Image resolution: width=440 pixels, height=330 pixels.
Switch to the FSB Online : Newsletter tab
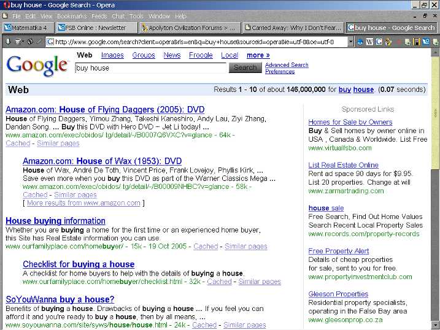92,28
